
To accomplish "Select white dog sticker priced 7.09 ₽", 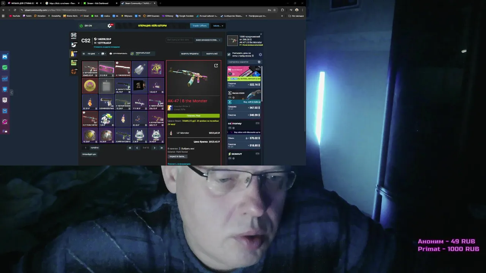I will pos(107,119).
